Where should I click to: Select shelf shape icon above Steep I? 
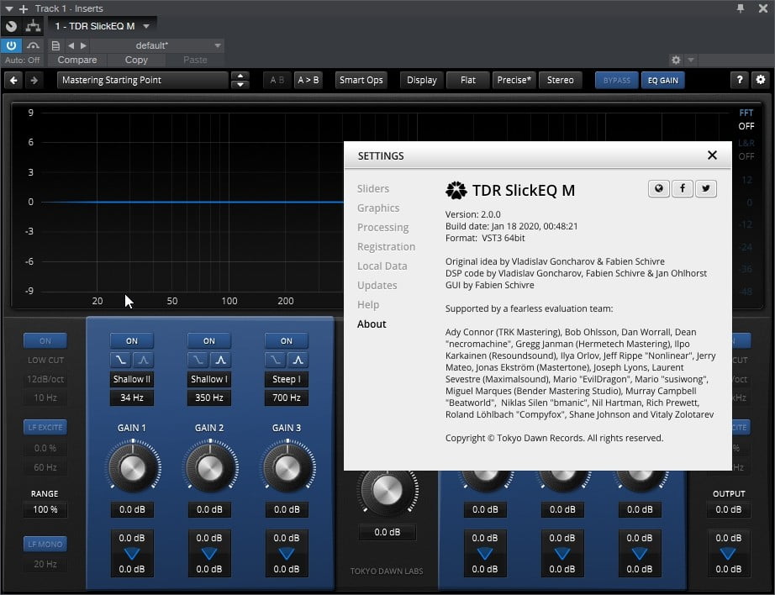point(276,360)
